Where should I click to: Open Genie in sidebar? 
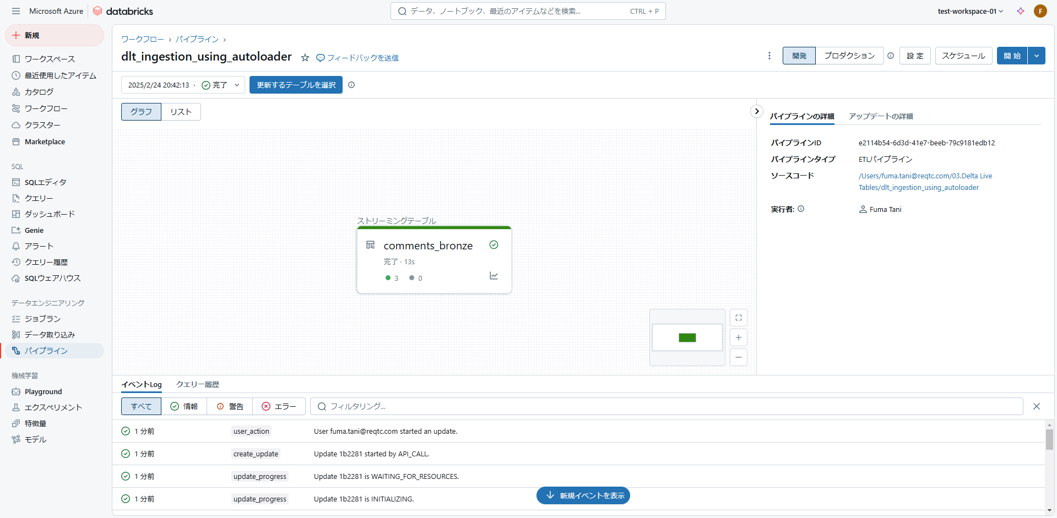click(x=54, y=230)
